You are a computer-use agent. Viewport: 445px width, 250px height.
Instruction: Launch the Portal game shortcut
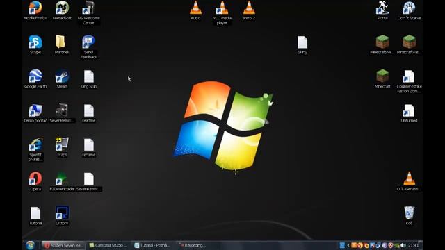[x=382, y=10]
